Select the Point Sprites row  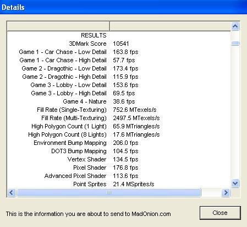[119, 184]
